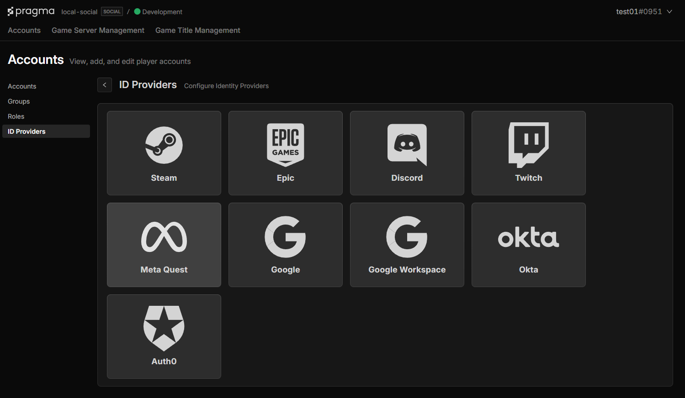Image resolution: width=685 pixels, height=398 pixels.
Task: Click the Configure Identity Providers subtitle
Action: [226, 86]
